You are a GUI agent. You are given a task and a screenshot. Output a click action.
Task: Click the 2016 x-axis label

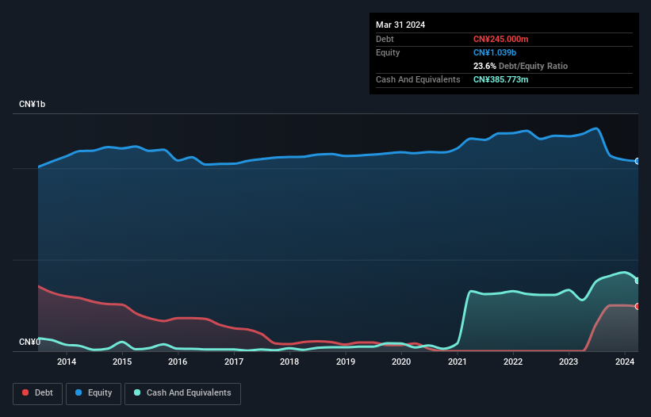pos(178,362)
